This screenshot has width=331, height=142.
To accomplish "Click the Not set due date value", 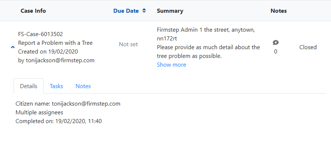I will (128, 44).
